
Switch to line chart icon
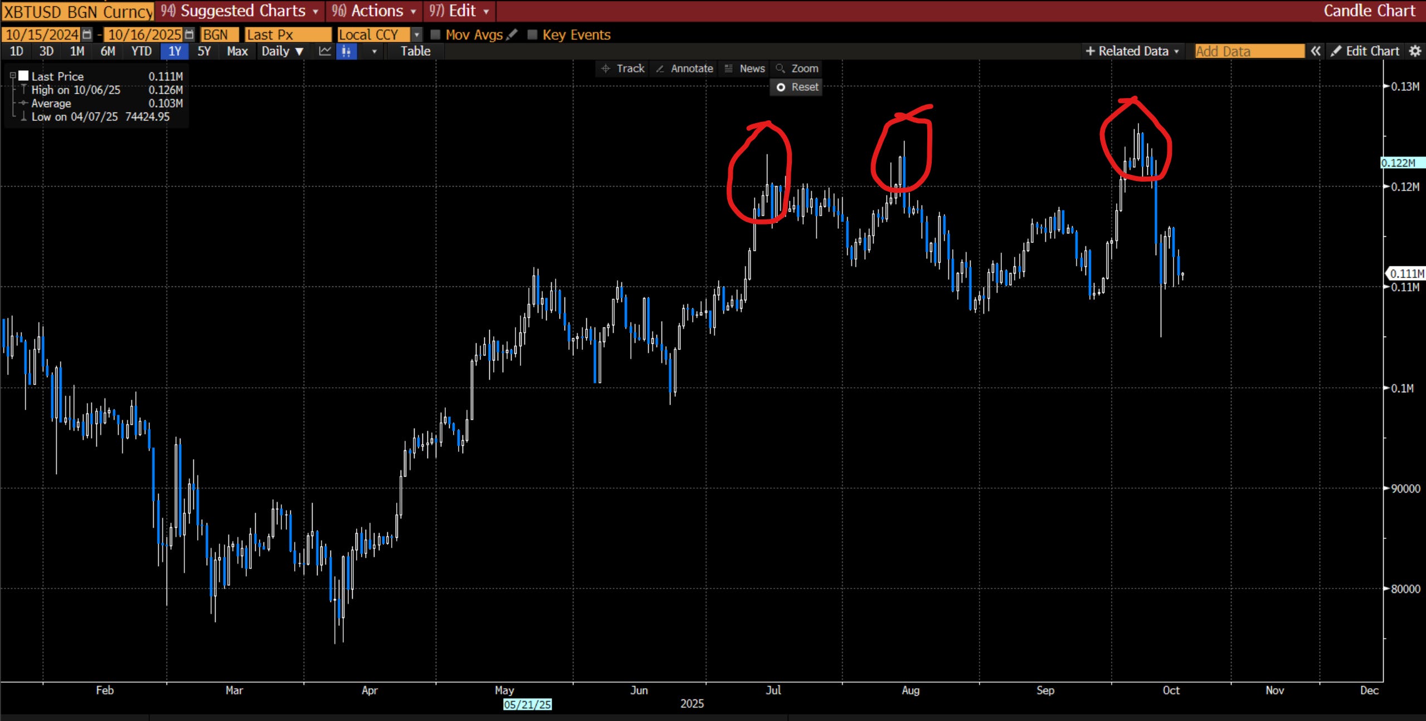pos(325,51)
